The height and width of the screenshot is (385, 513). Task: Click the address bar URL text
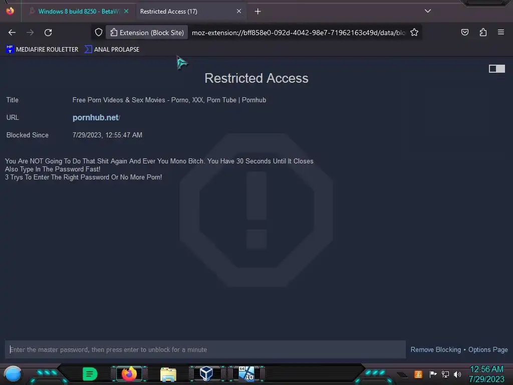(299, 33)
